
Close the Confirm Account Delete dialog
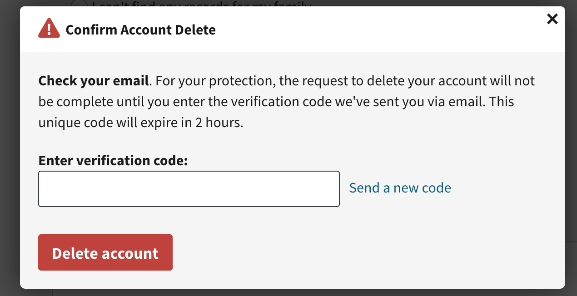[x=552, y=19]
